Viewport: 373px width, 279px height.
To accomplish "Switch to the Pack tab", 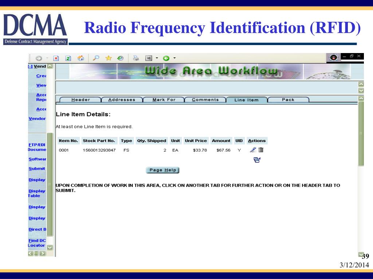I will coord(288,100).
